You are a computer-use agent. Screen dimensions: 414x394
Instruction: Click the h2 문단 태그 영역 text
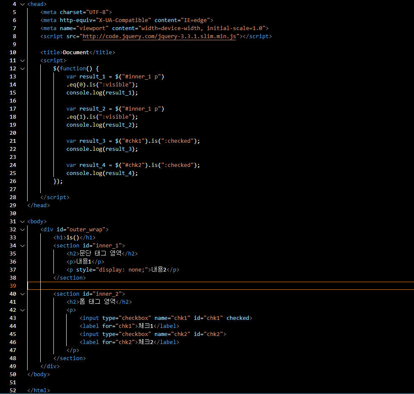click(x=101, y=253)
